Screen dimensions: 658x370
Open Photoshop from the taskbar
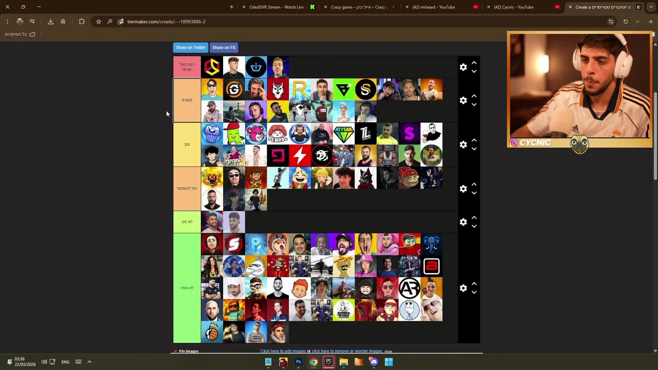[x=298, y=362]
